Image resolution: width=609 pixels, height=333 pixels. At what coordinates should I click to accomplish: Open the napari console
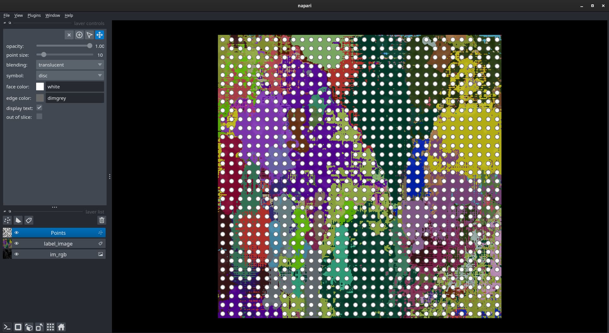coord(6,327)
